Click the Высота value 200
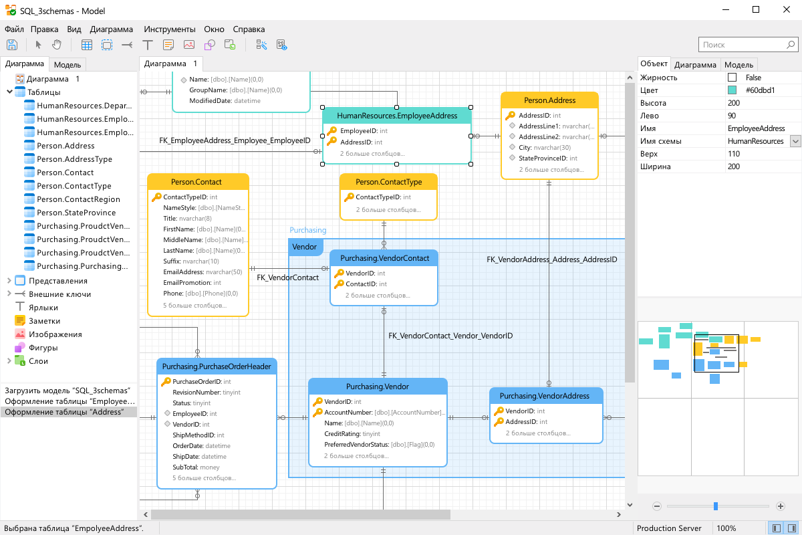Viewport: 802px width, 535px height. (x=763, y=103)
